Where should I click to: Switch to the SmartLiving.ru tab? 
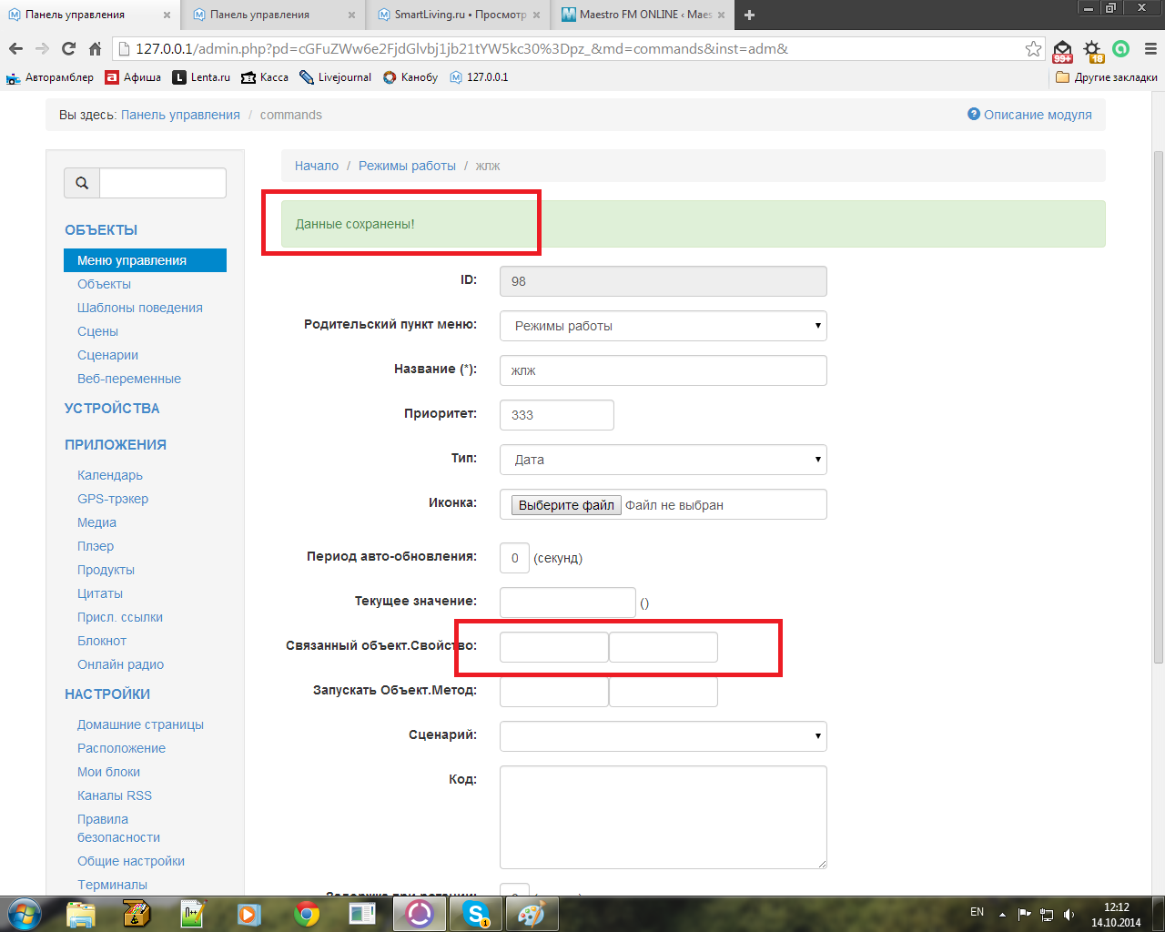458,15
